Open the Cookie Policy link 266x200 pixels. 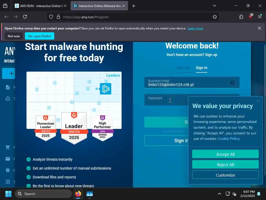(x=229, y=139)
